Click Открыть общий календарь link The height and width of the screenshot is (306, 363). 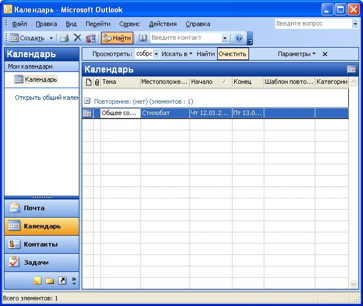tap(47, 97)
